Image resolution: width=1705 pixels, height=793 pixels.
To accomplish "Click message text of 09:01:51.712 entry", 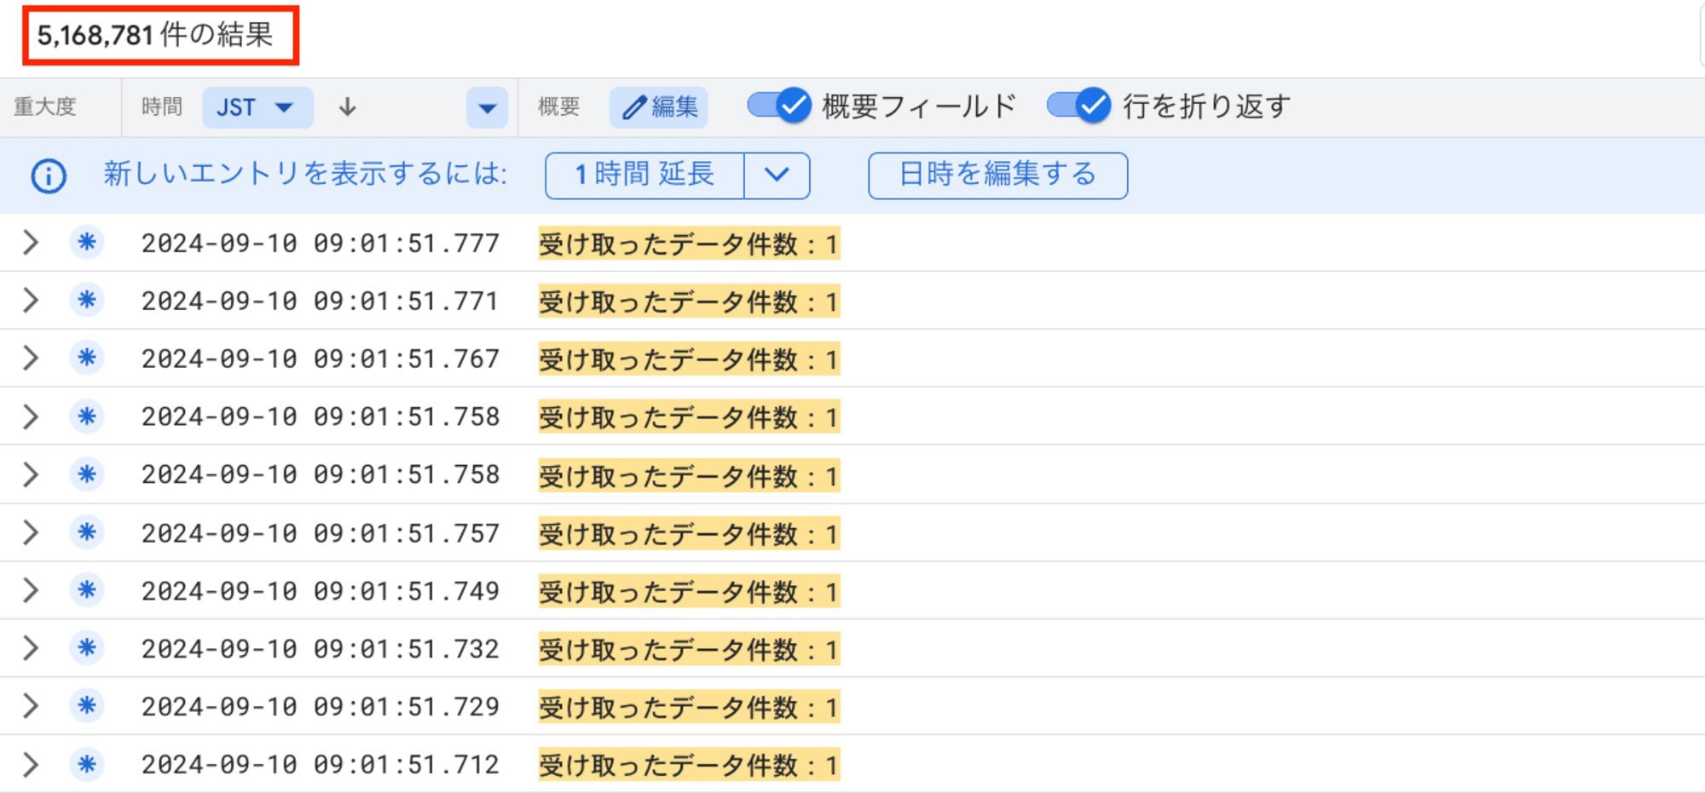I will (689, 765).
